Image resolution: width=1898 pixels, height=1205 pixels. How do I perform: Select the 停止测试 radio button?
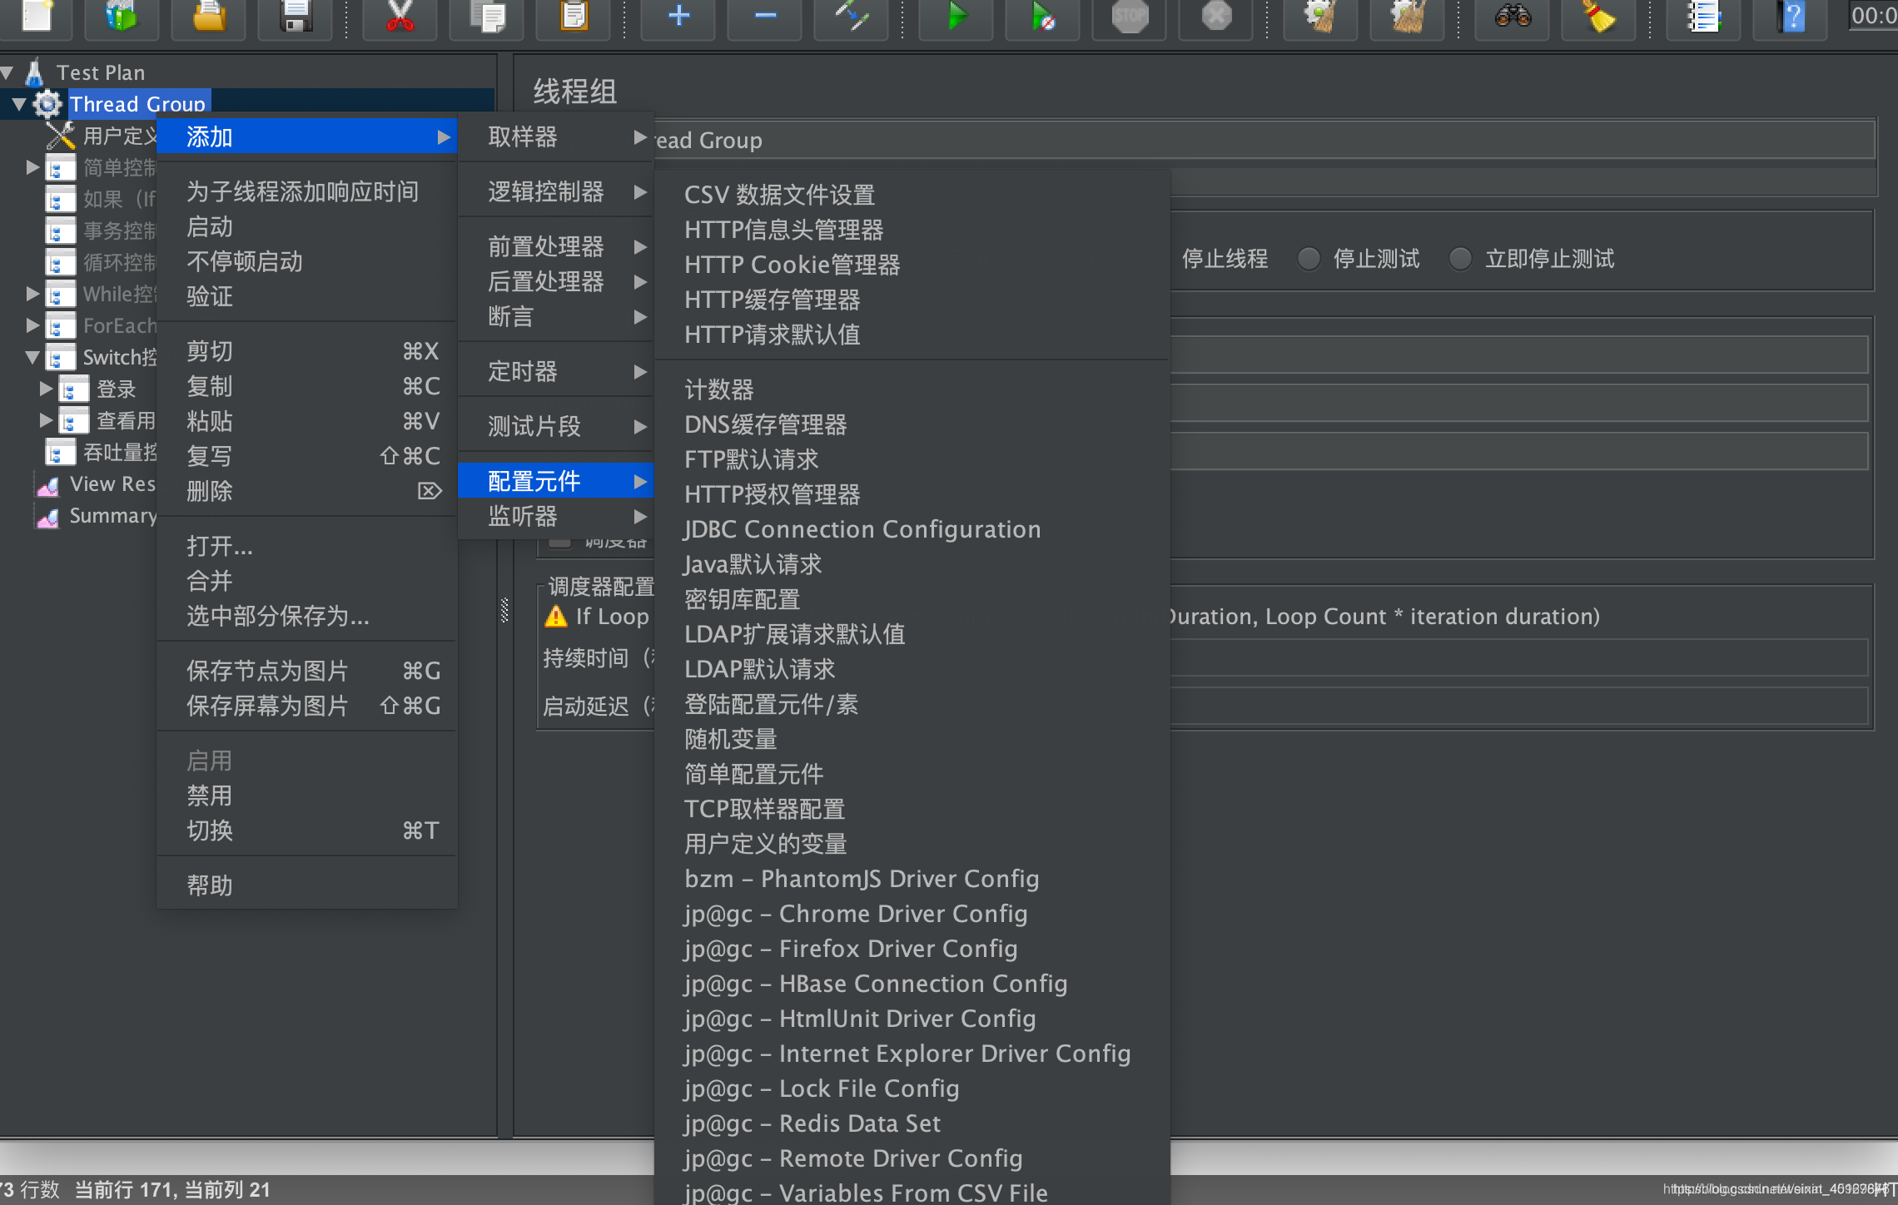coord(1309,259)
